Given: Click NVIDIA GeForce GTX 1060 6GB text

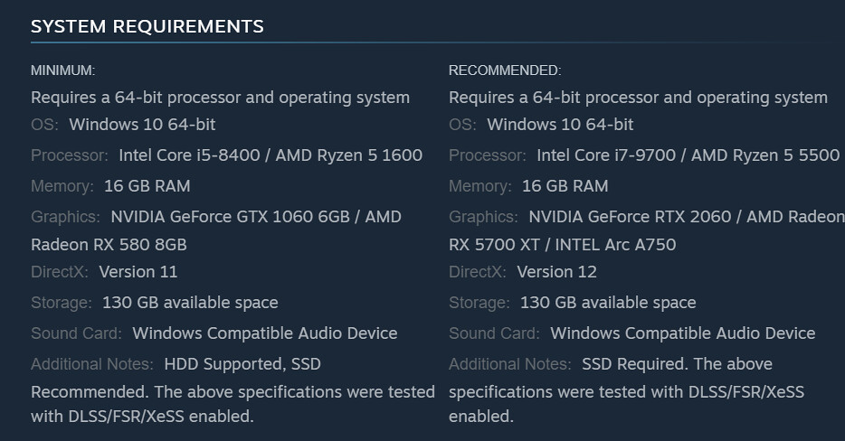Looking at the screenshot, I should (x=230, y=217).
